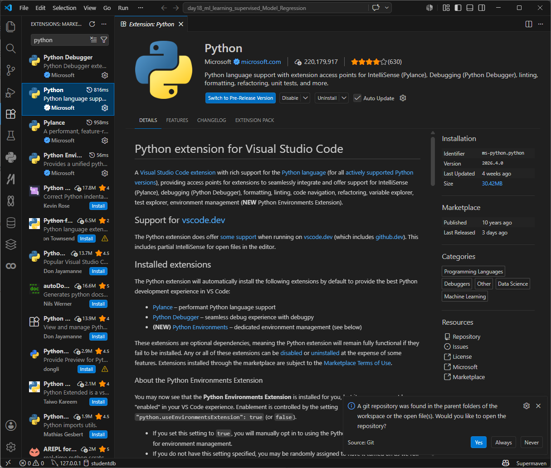Viewport: 551px width, 468px height.
Task: Open manage gear for Pylance extension
Action: 105,141
